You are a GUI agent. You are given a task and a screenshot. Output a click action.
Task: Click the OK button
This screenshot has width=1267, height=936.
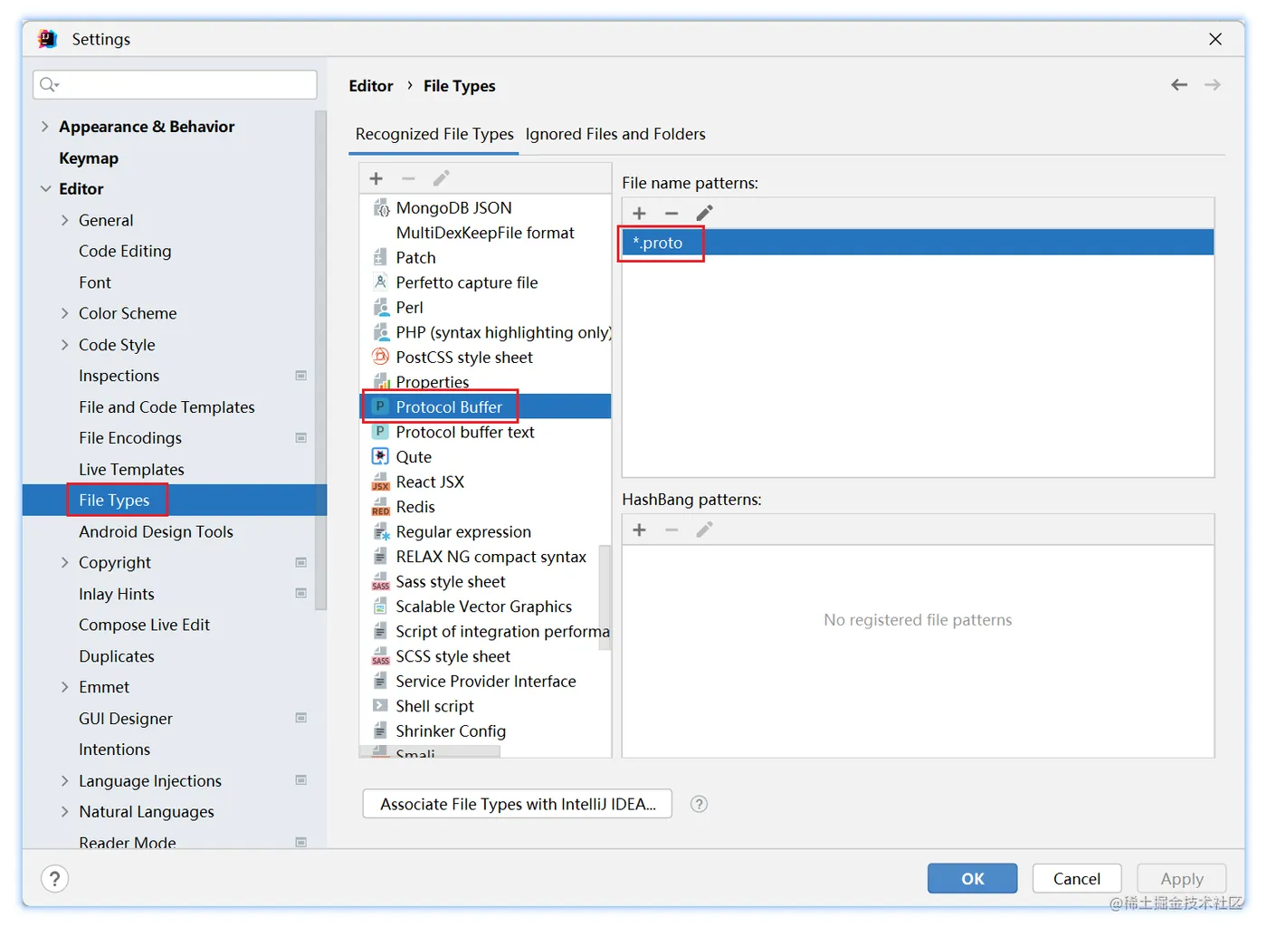[972, 878]
